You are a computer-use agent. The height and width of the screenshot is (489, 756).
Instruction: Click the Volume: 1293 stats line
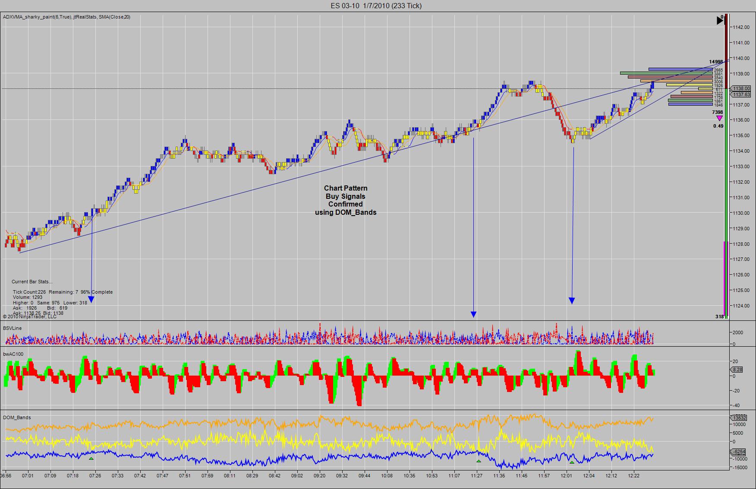point(28,297)
